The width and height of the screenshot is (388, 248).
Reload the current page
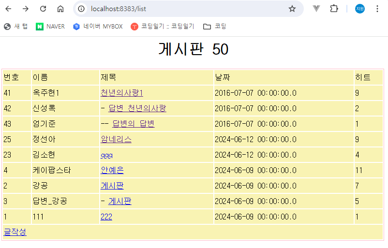(x=43, y=9)
